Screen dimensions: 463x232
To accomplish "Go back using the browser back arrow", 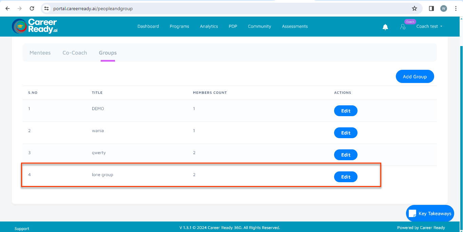I will (x=7, y=8).
